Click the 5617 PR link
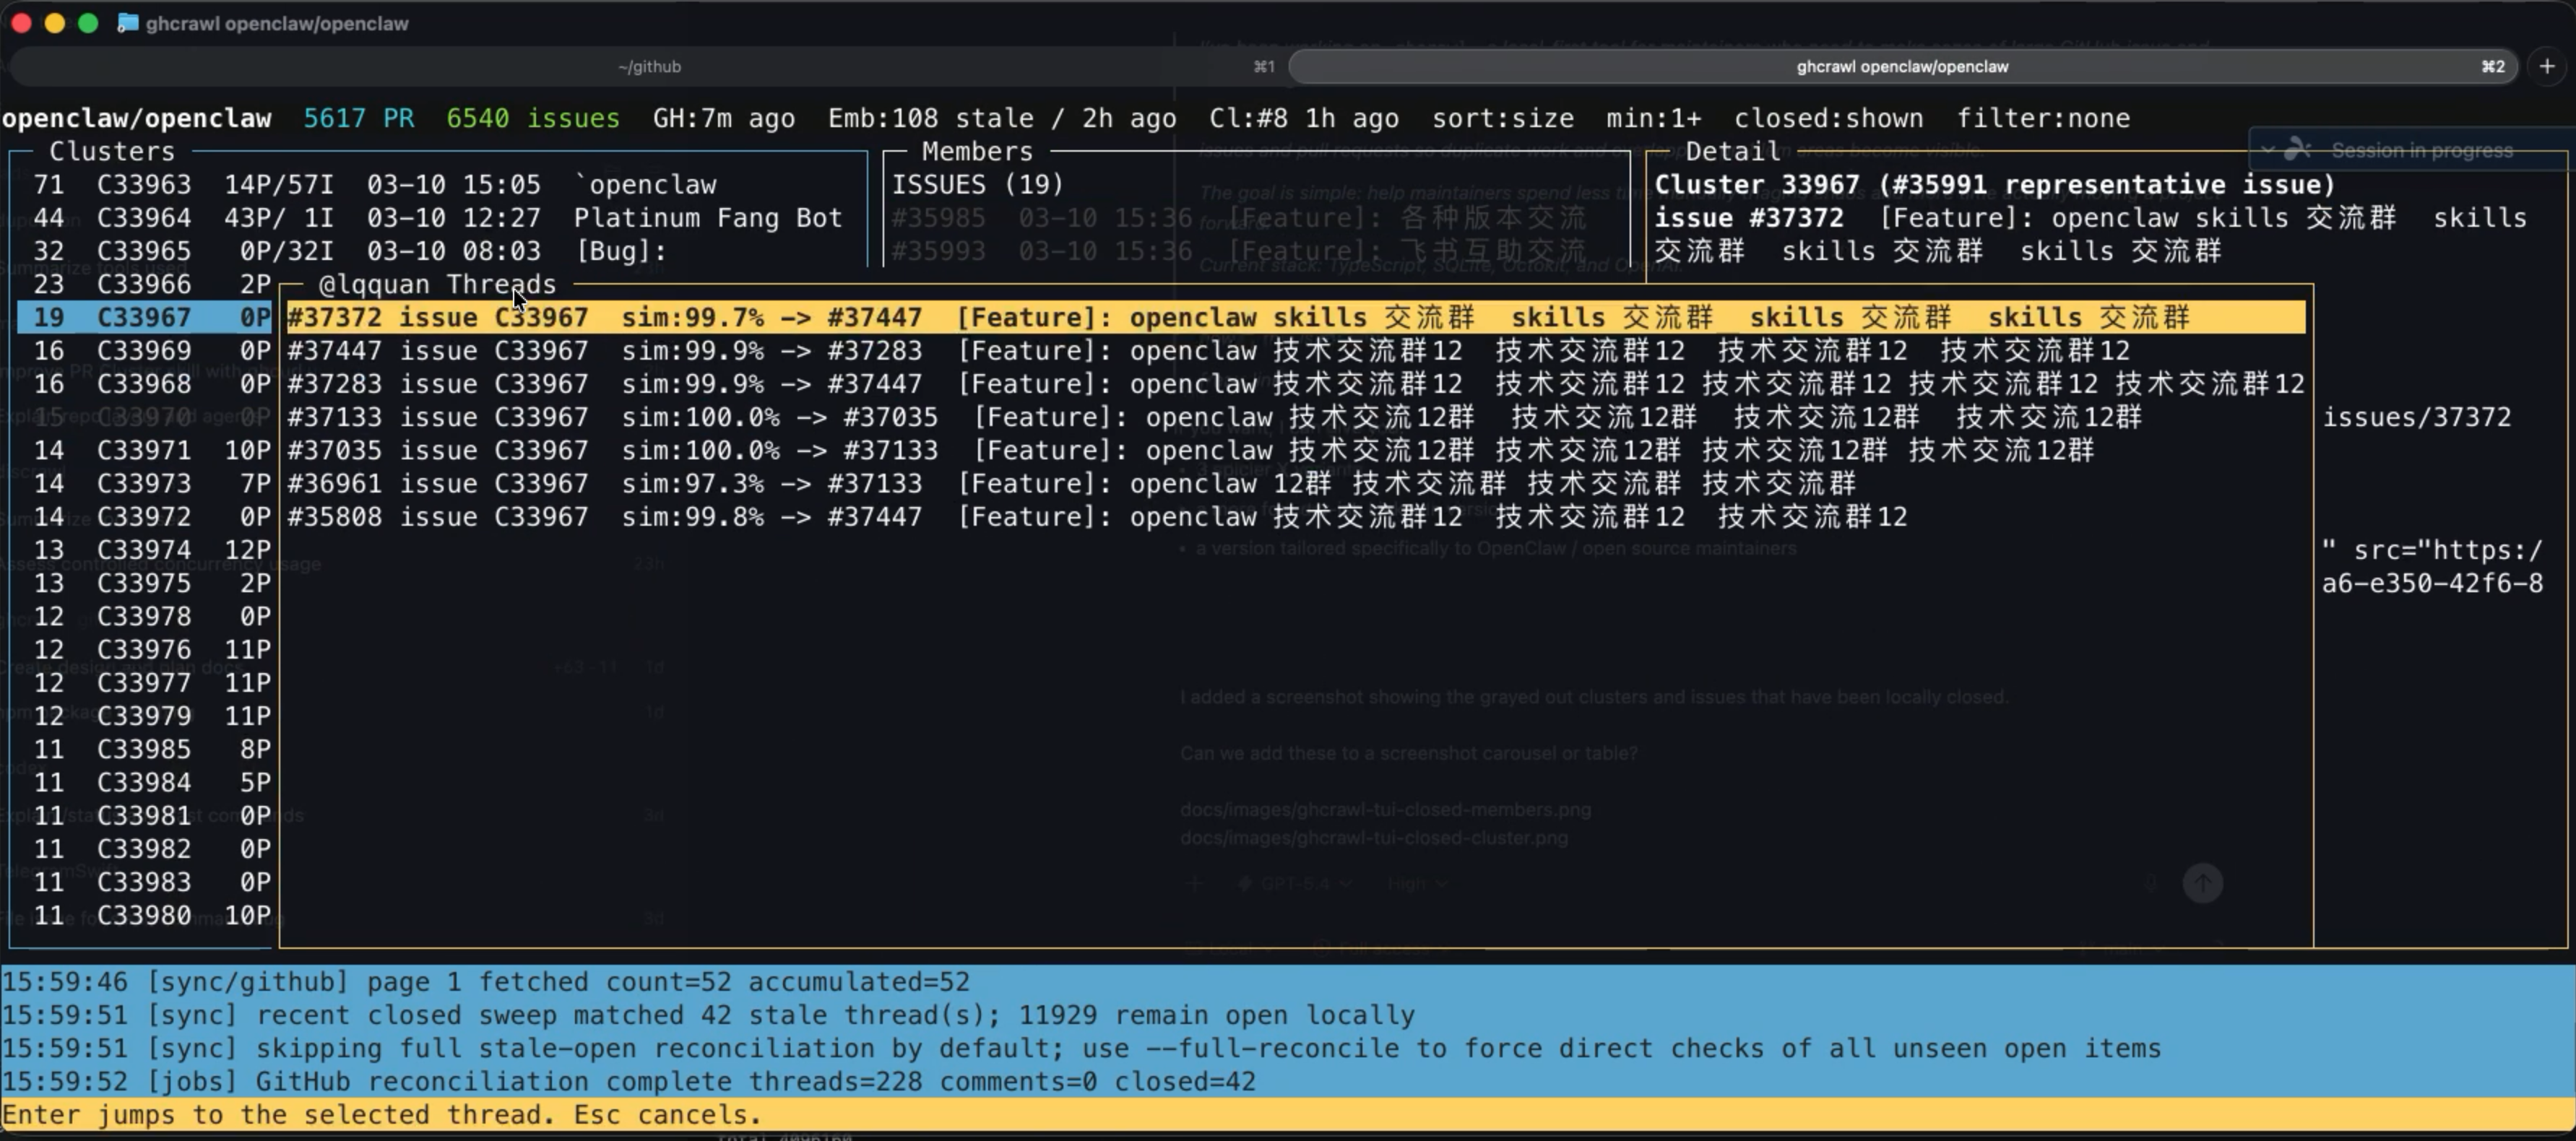The height and width of the screenshot is (1141, 2576). click(x=359, y=118)
